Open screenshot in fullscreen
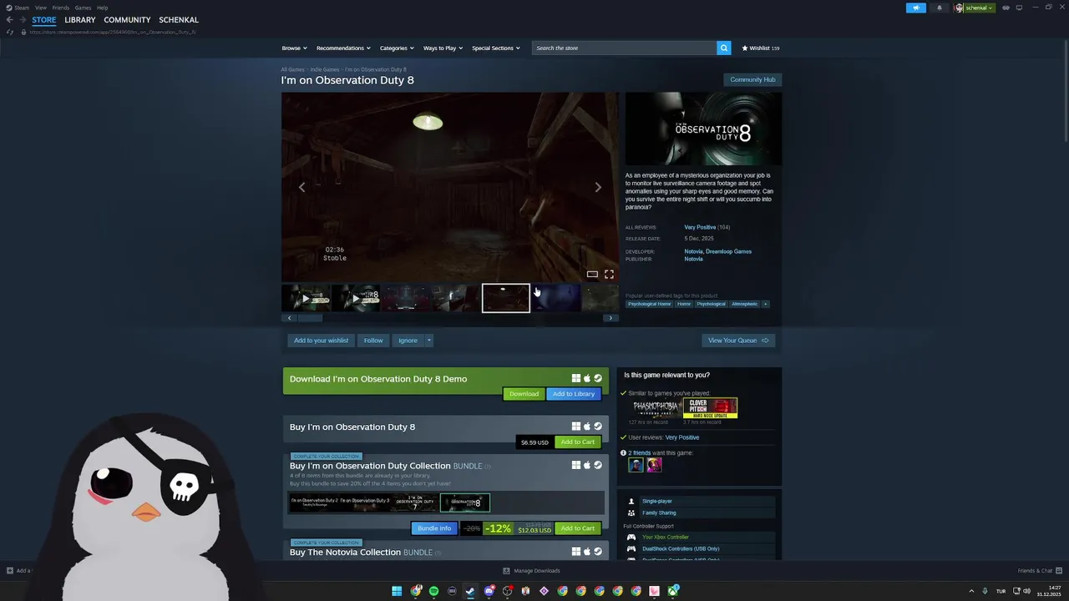Image resolution: width=1069 pixels, height=601 pixels. pos(609,274)
